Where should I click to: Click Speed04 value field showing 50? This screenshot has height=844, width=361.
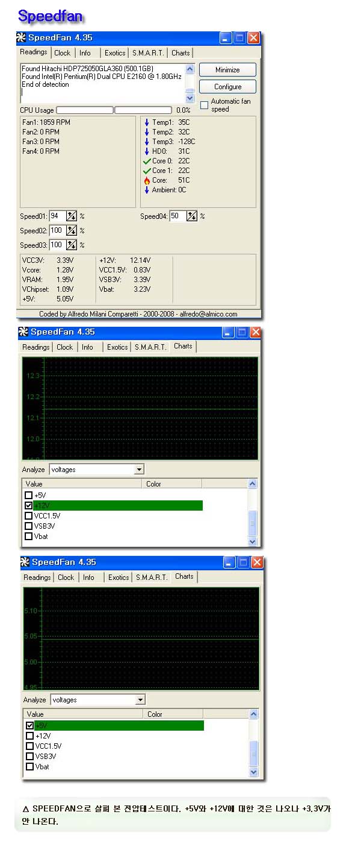tap(177, 216)
